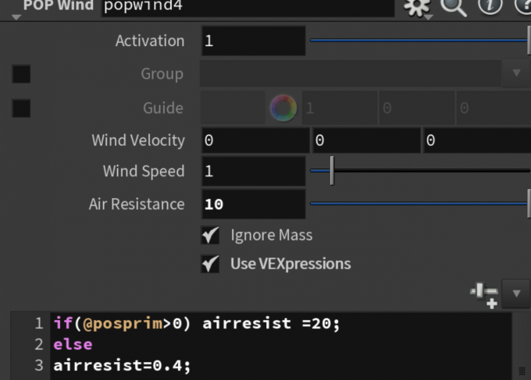Image resolution: width=531 pixels, height=380 pixels.
Task: Click the help icon at the header's right edge
Action: 524,6
